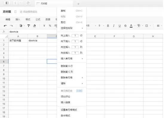Open font color dropdown arrow
This screenshot has height=118, width=164.
(135, 26)
